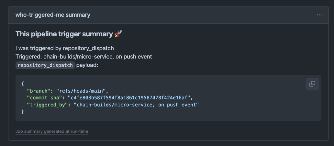This screenshot has height=146, width=334.
Task: Click 'I was triggered by repository_dispatch' line
Action: pos(65,48)
